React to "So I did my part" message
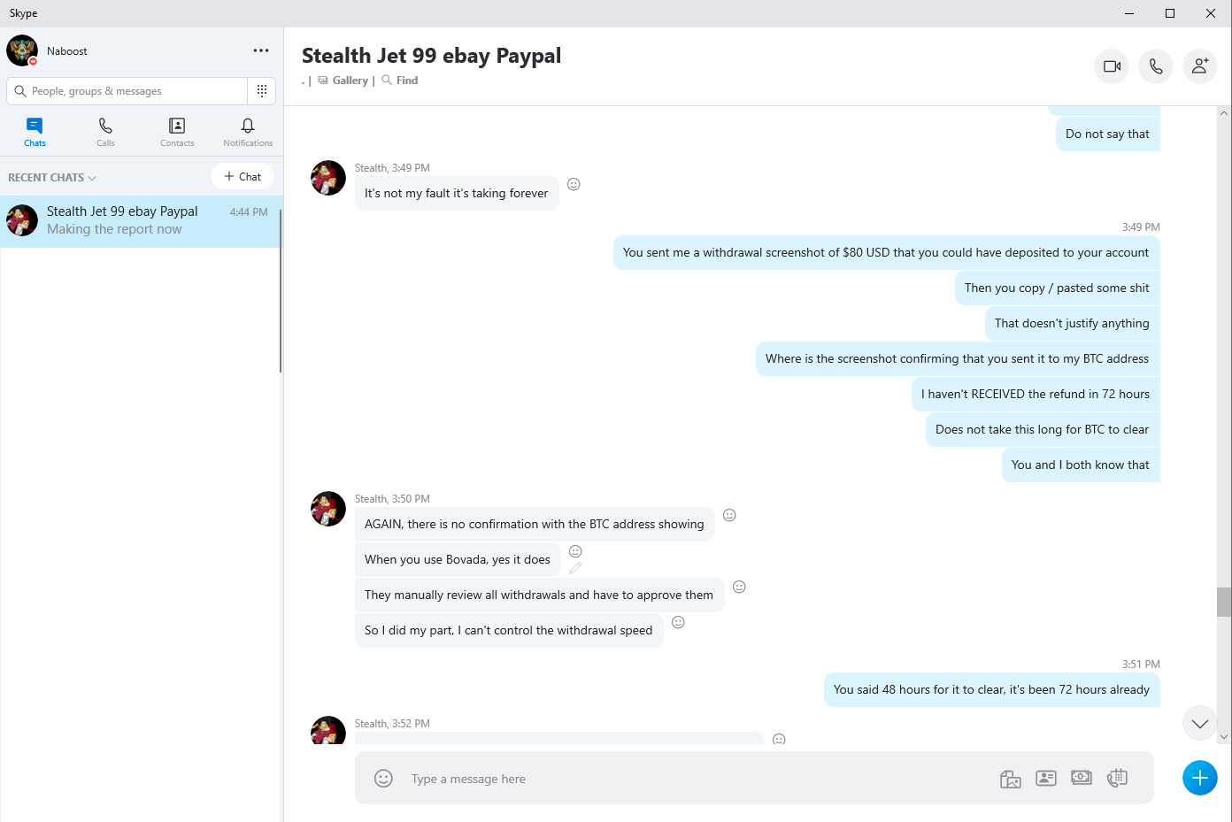Screen dimensions: 1232x822 pyautogui.click(x=678, y=622)
